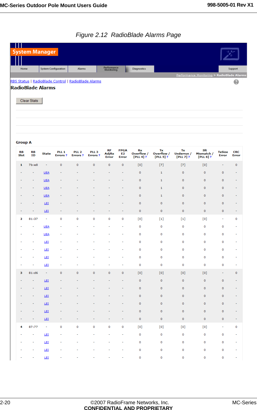
Task: Open help for Tx Overflow [PLL 5]
Action: tap(167, 157)
